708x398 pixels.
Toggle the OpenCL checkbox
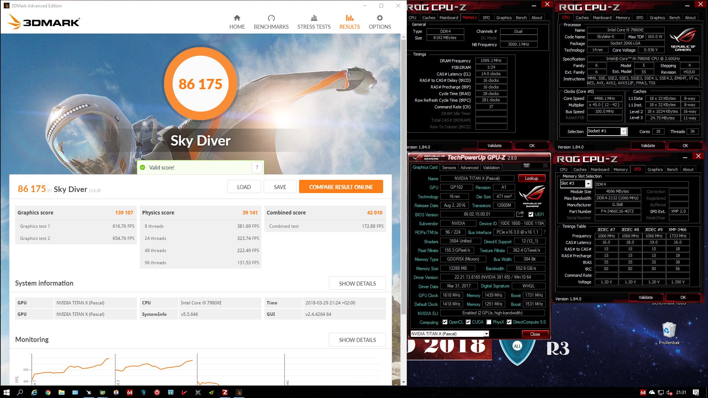click(445, 322)
